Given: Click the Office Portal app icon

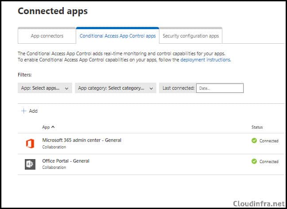Looking at the screenshot, I should coord(30,164).
